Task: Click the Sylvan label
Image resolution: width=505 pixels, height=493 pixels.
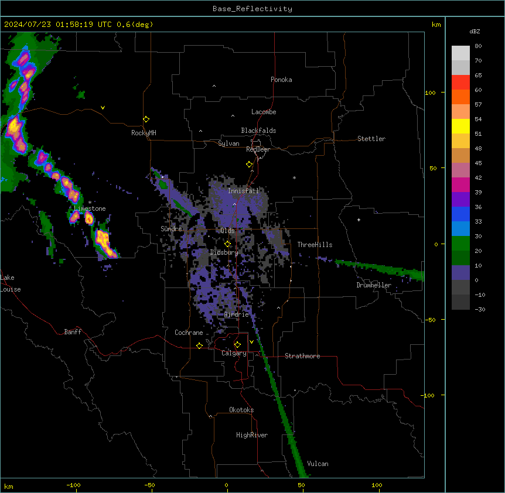Action: coord(228,143)
